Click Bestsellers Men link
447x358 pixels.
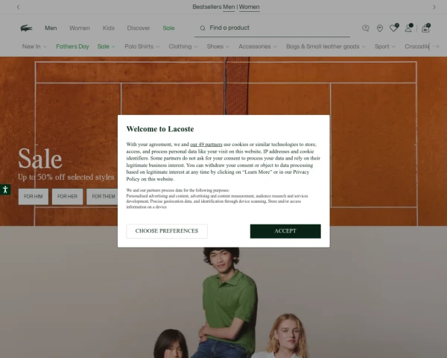(x=229, y=7)
